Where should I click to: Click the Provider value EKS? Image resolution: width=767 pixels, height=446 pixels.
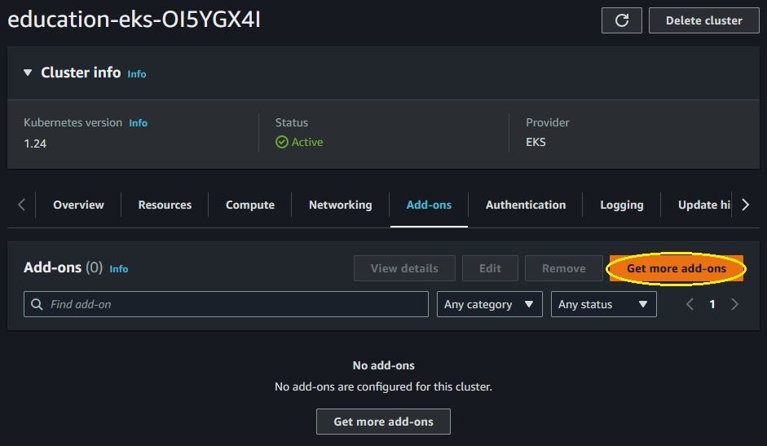[x=536, y=142]
